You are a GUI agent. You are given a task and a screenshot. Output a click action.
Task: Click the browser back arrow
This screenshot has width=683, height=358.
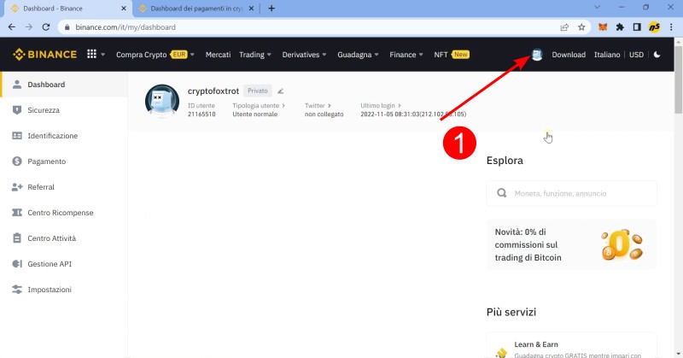click(12, 27)
